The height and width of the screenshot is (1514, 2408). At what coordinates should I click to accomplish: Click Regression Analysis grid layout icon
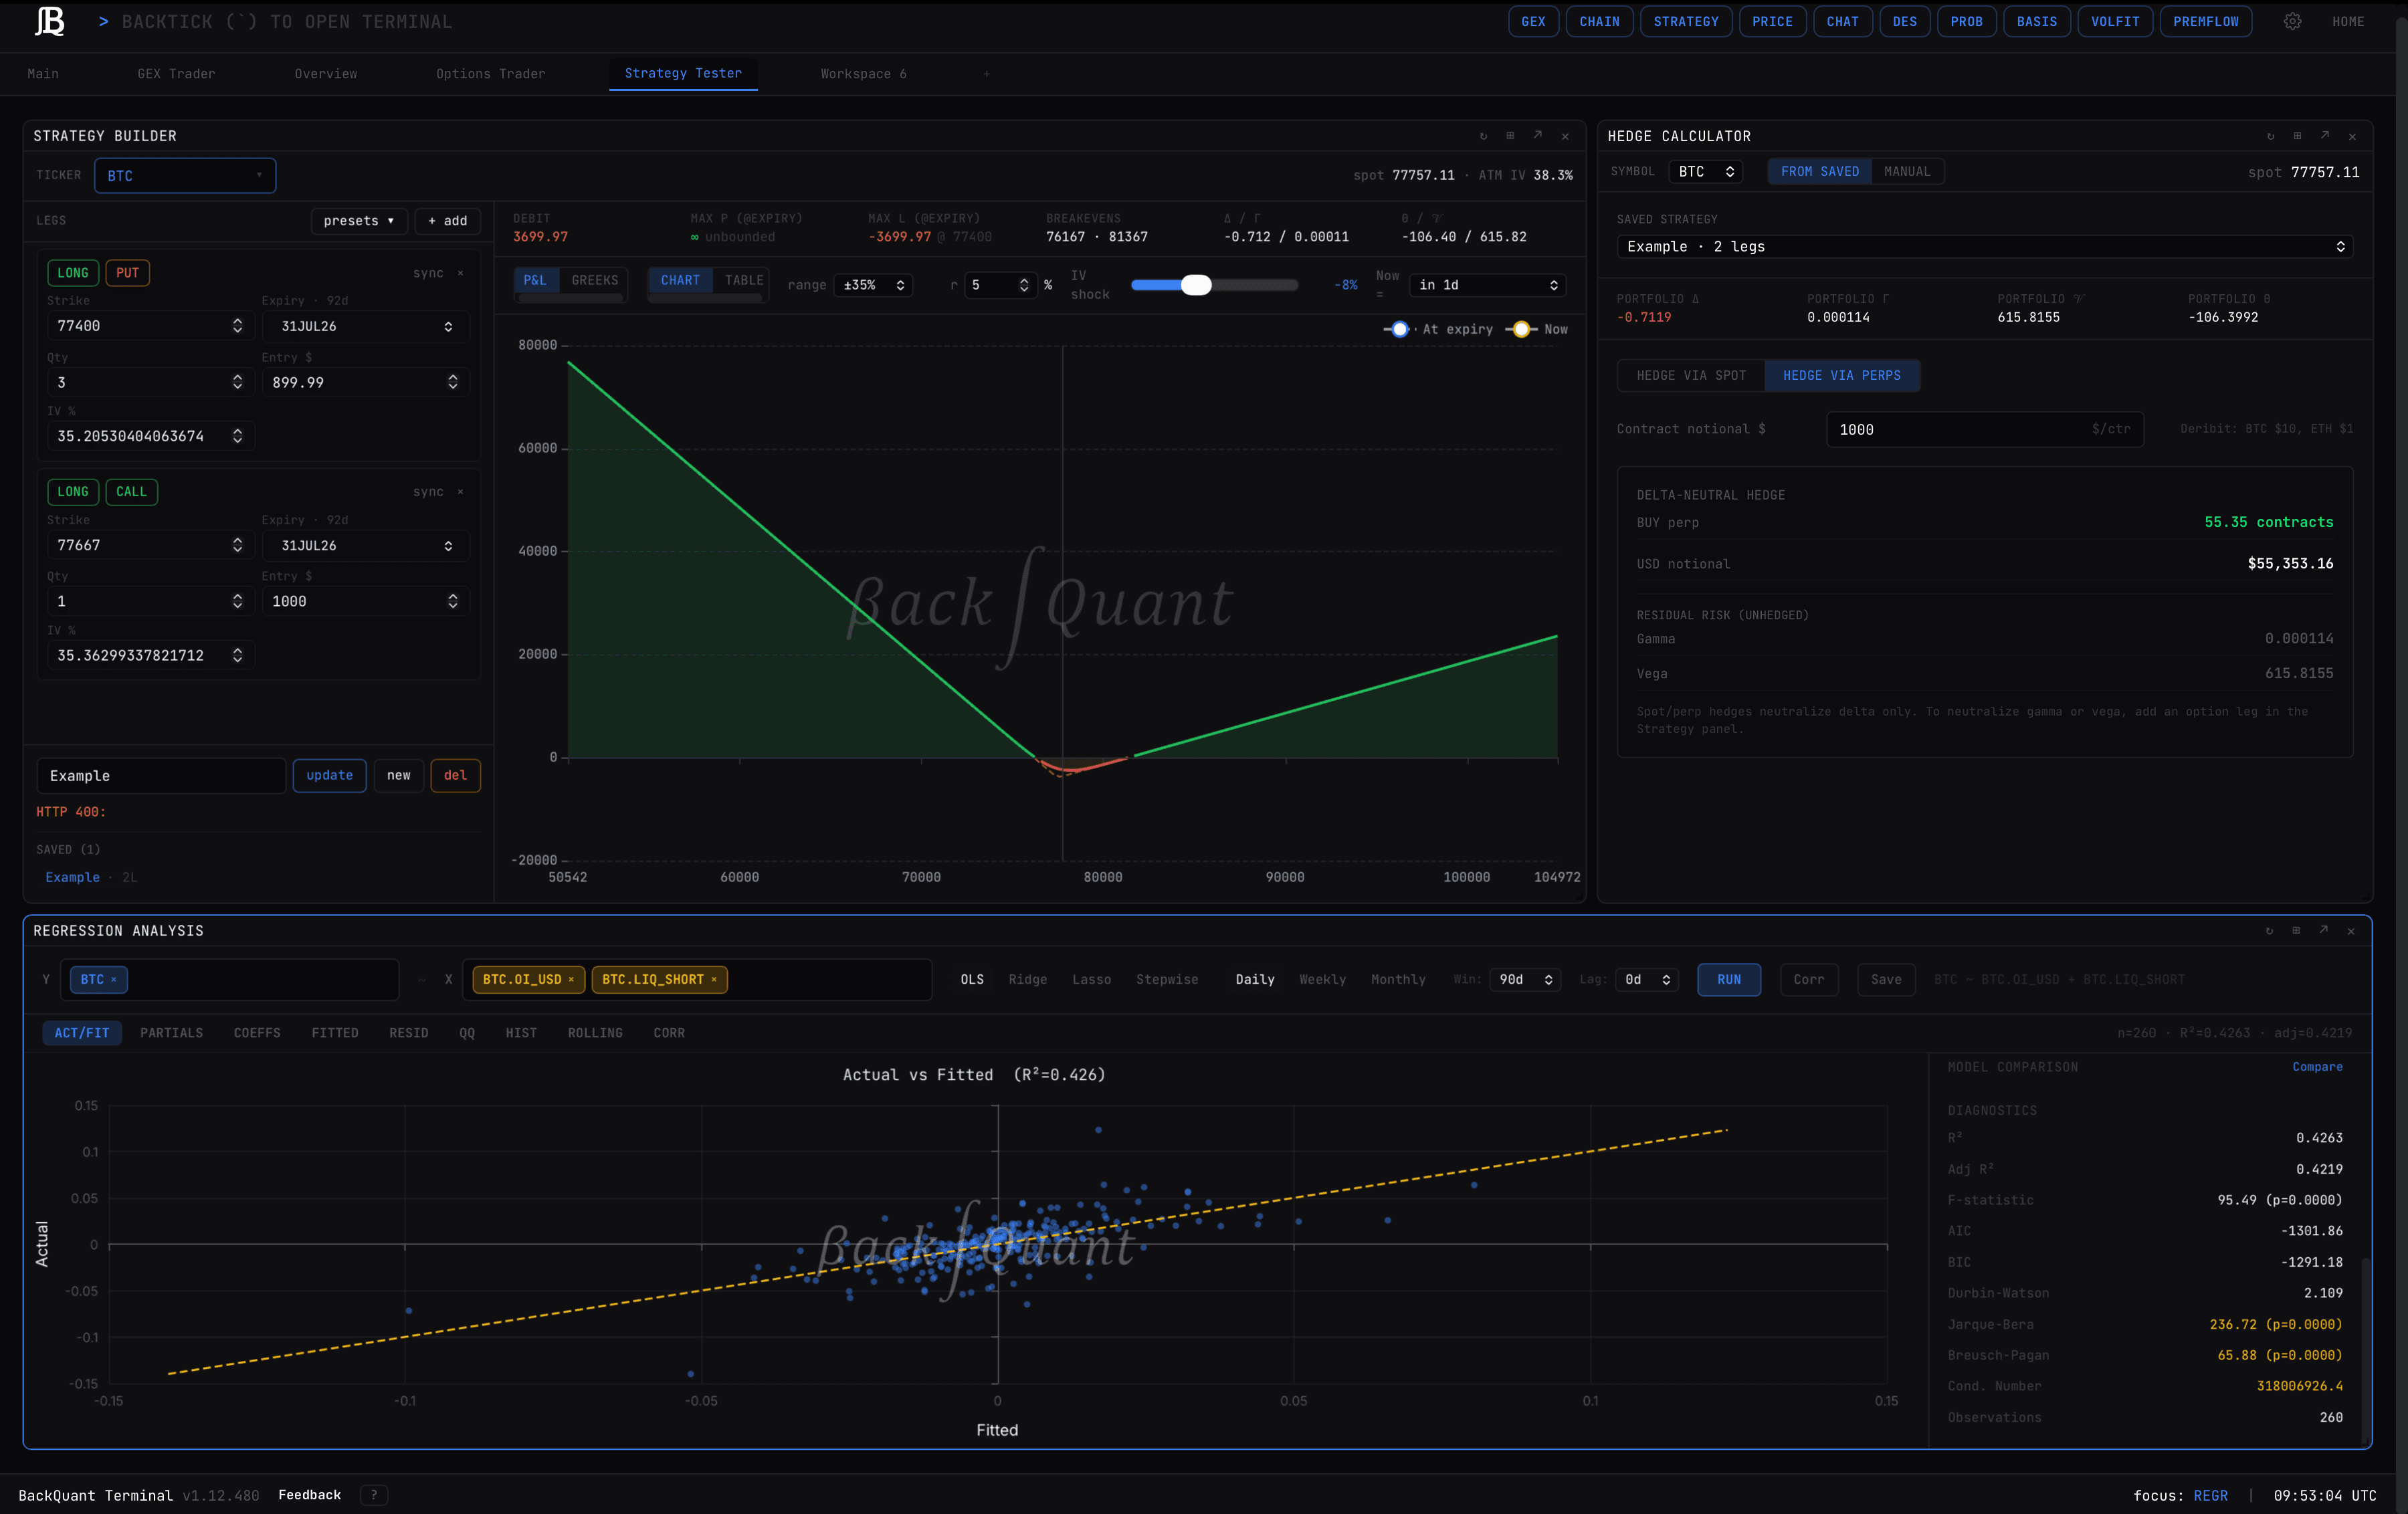pos(2296,930)
